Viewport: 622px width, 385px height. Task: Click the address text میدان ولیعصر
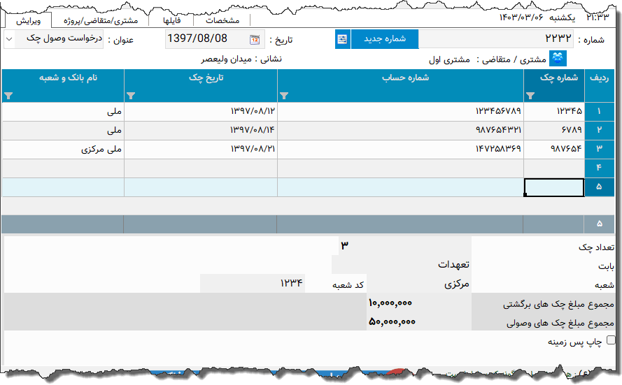click(x=226, y=59)
